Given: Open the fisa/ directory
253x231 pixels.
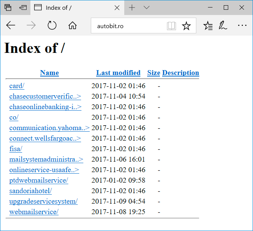Looking at the screenshot, I should 16,149.
